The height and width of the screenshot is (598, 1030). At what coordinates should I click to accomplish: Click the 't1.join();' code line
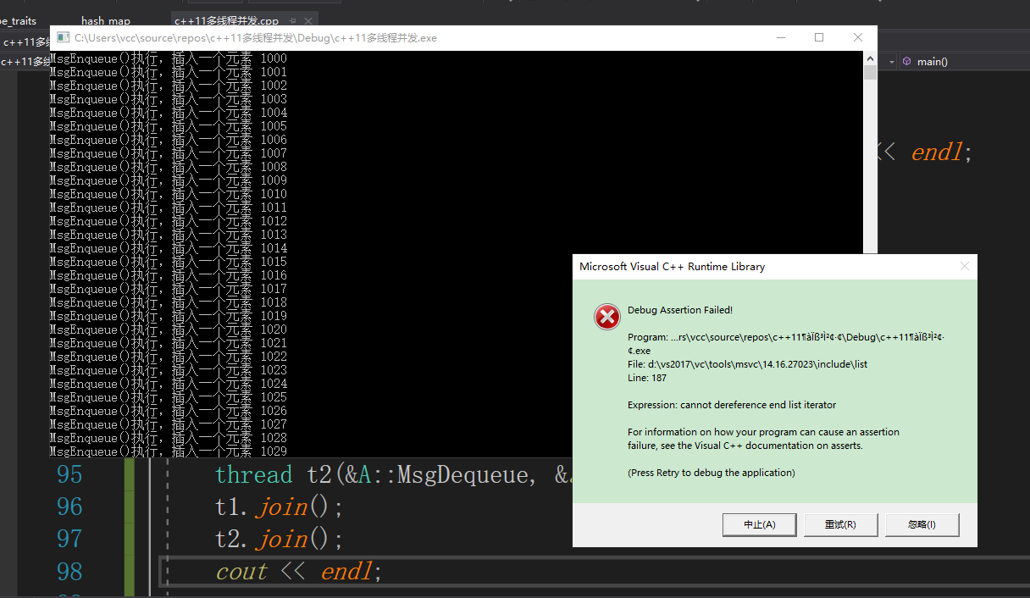pyautogui.click(x=280, y=507)
